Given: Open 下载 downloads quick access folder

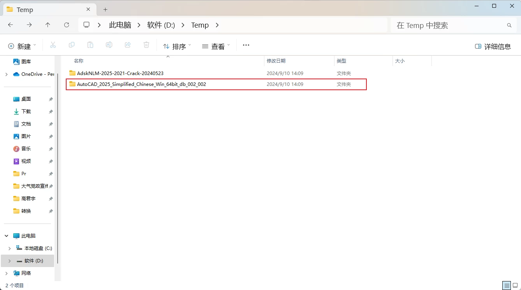Looking at the screenshot, I should 22,111.
